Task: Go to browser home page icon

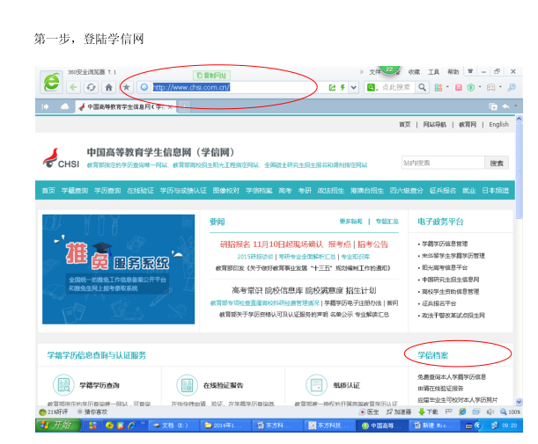Action: pyautogui.click(x=109, y=88)
